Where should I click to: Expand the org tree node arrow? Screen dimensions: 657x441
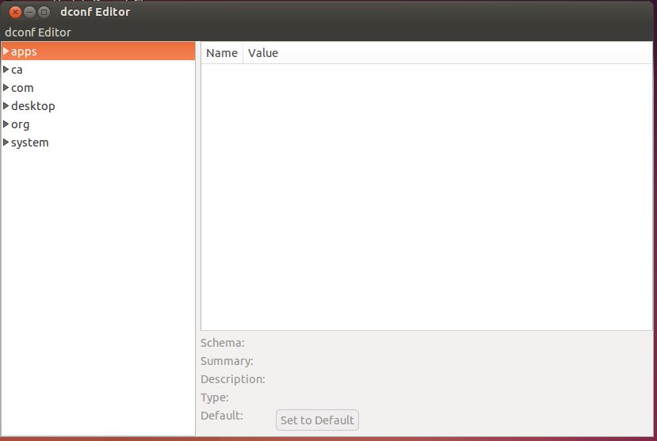[x=6, y=124]
